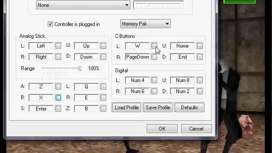
Task: Click the L trigger assign square next to Q
Action: point(103,87)
